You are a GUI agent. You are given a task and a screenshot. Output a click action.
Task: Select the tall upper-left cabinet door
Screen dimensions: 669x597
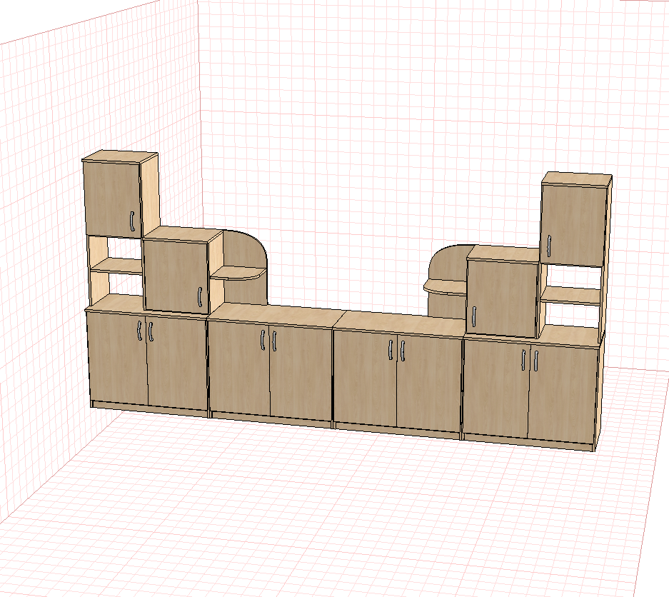(x=113, y=199)
